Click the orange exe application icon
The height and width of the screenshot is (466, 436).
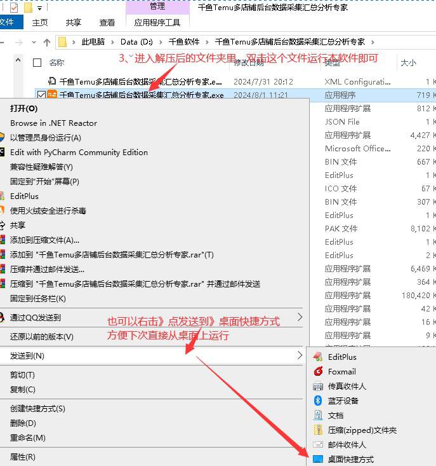(x=52, y=95)
